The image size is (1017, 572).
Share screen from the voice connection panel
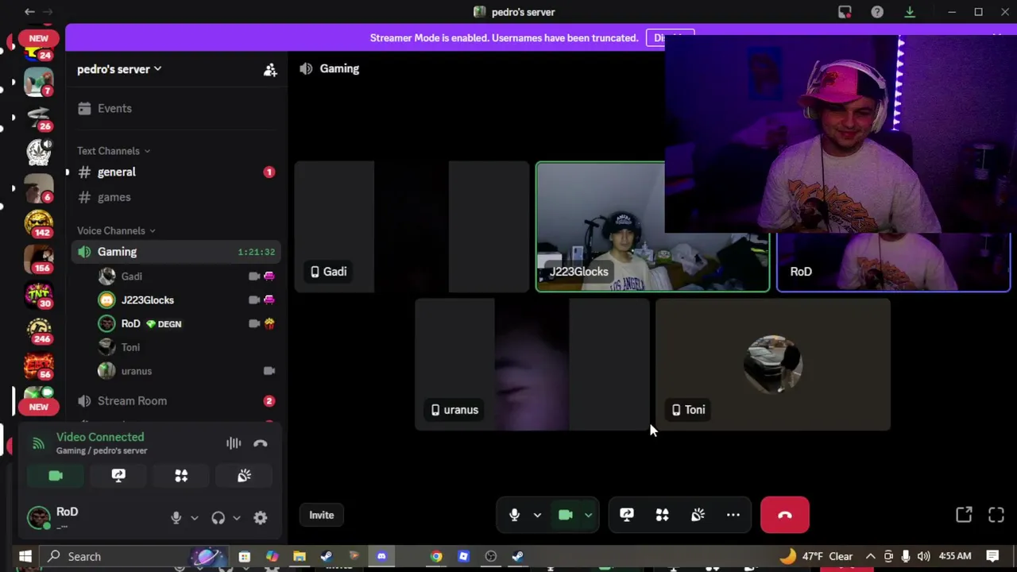118,475
